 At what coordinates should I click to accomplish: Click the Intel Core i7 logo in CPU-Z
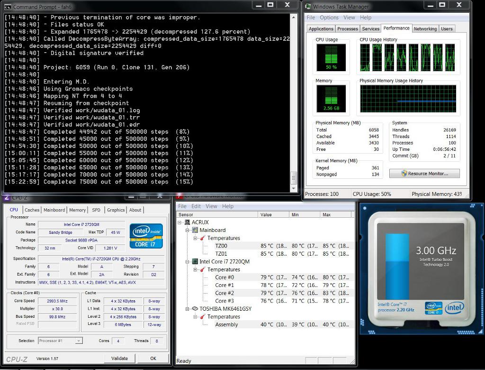146,235
